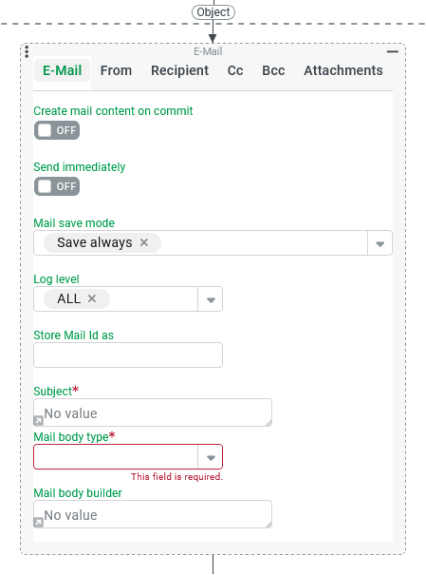This screenshot has height=575, width=426.
Task: Open the three-dot node options menu
Action: click(27, 51)
